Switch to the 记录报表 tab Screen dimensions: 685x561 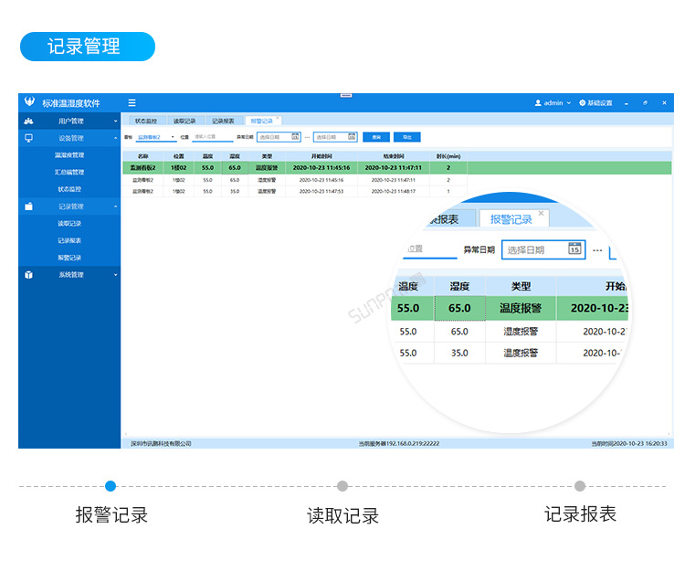click(223, 121)
